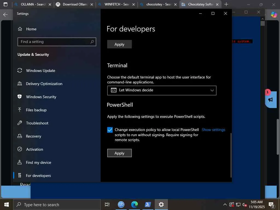Image resolution: width=280 pixels, height=210 pixels.
Task: Open Recovery settings page
Action: pos(34,136)
